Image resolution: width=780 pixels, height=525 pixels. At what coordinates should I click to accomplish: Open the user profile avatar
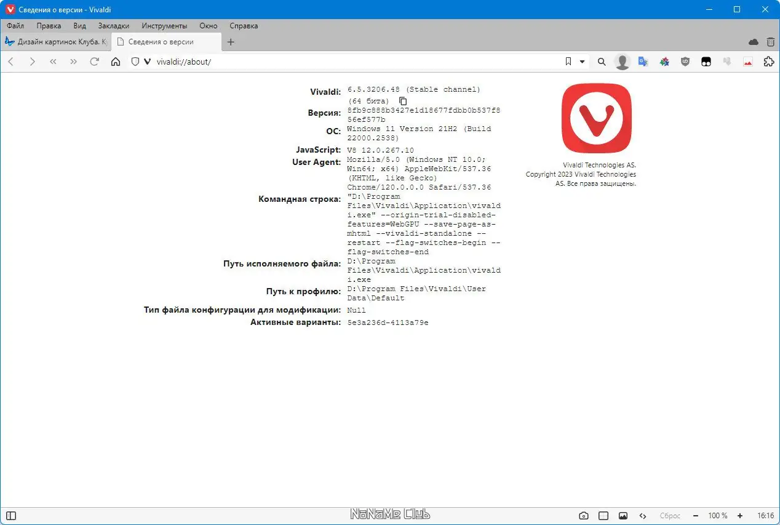click(623, 62)
